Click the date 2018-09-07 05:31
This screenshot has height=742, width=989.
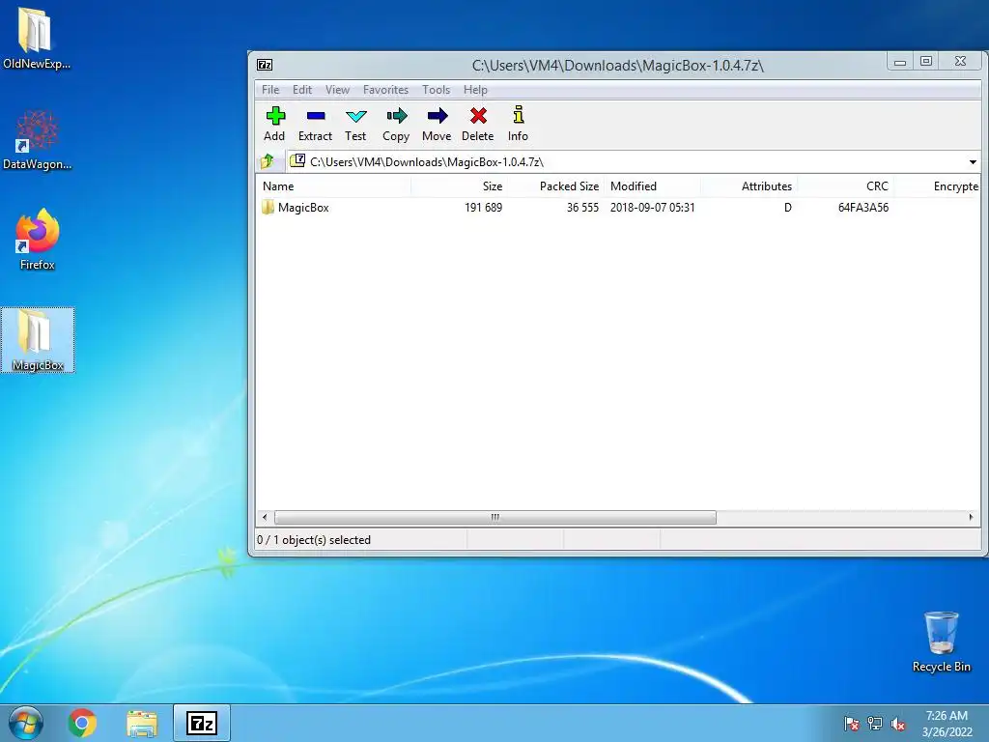point(652,208)
